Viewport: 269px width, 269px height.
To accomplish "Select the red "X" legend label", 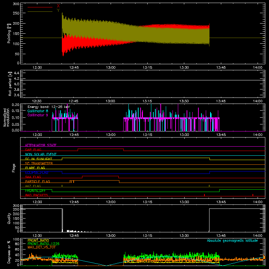I will (x=58, y=6).
